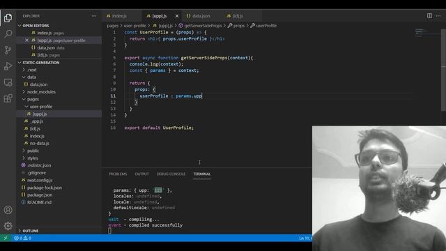This screenshot has height=251, width=446.
Task: Click the editor vertical scrollbar
Action: (x=443, y=70)
